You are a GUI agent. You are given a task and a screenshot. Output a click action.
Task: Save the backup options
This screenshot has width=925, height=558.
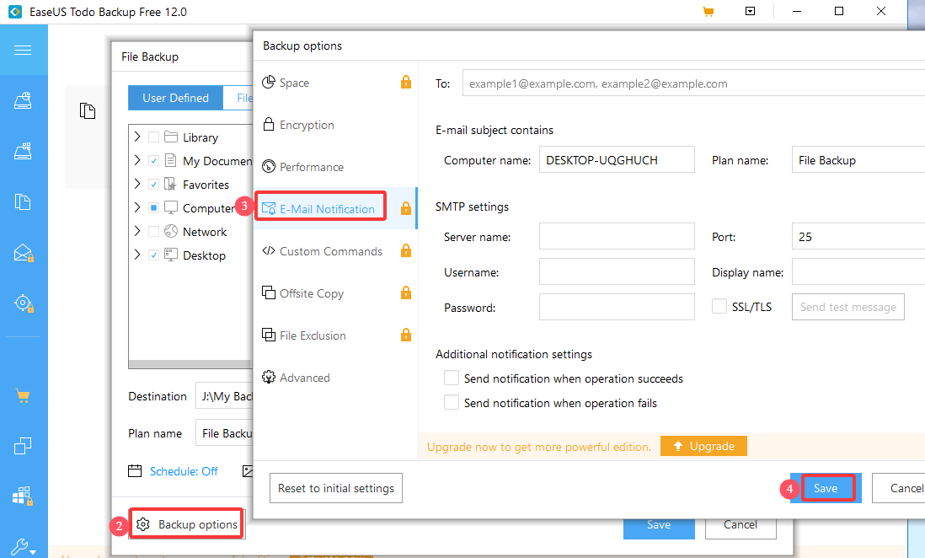tap(826, 488)
